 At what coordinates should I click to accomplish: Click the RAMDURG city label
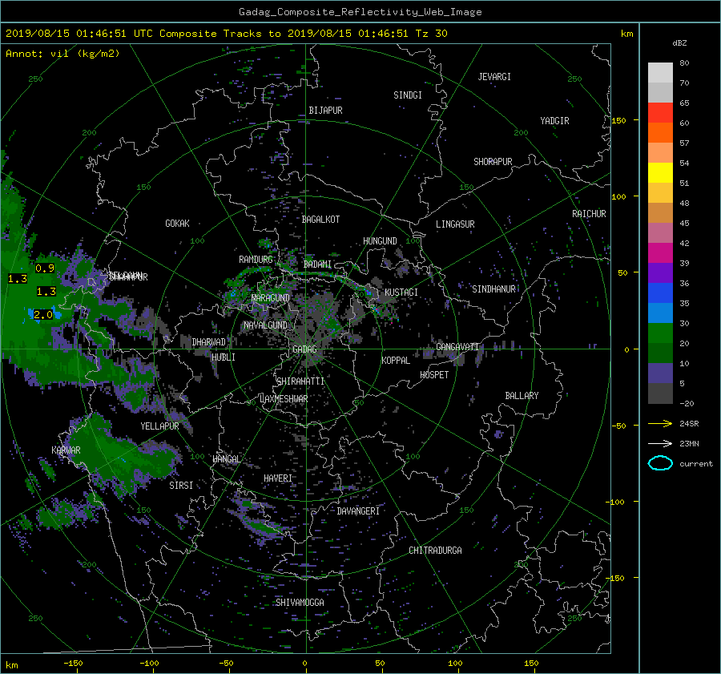pos(256,260)
